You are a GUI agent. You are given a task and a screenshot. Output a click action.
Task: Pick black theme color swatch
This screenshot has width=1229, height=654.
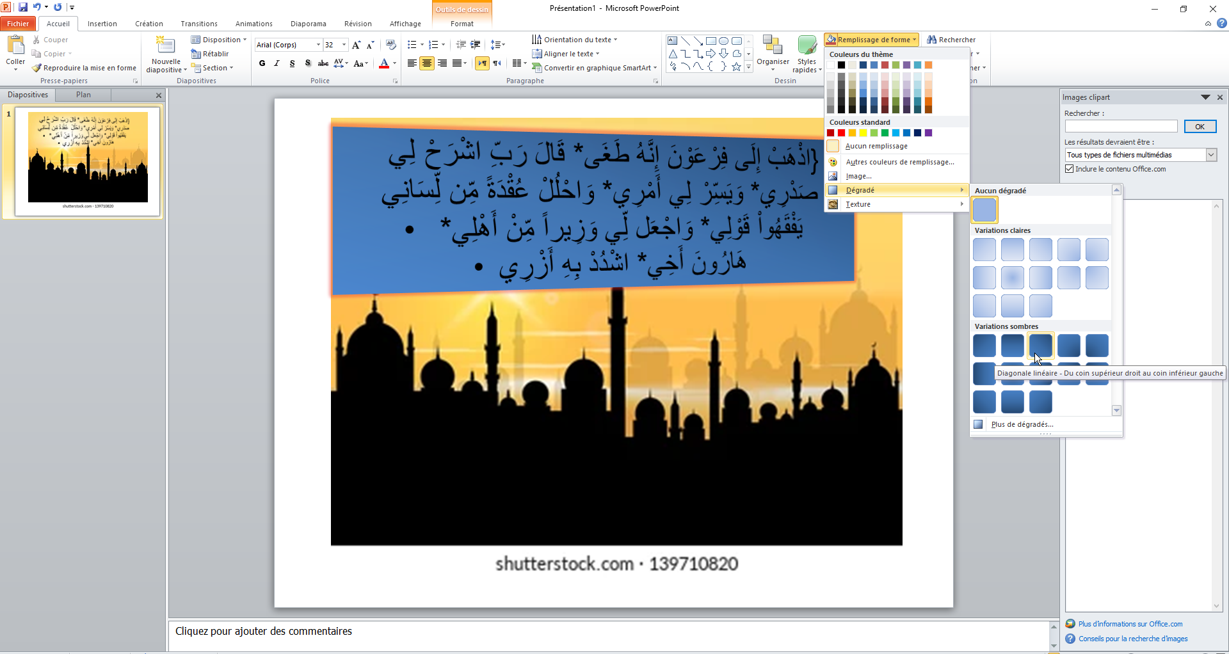841,65
